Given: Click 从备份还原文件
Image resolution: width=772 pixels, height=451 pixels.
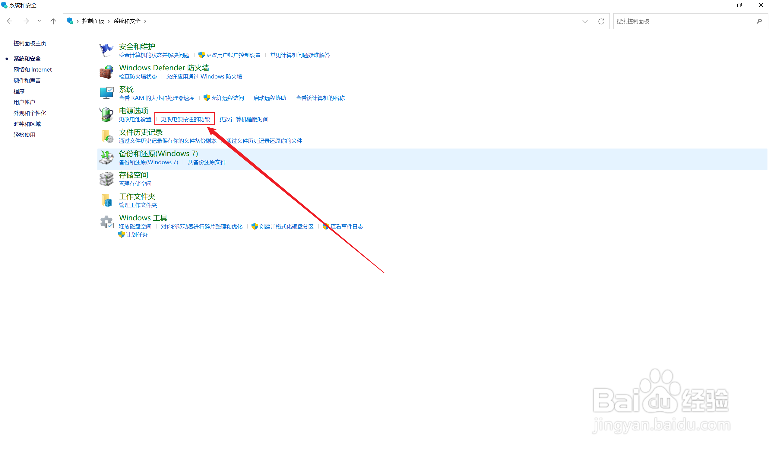Looking at the screenshot, I should [x=207, y=162].
